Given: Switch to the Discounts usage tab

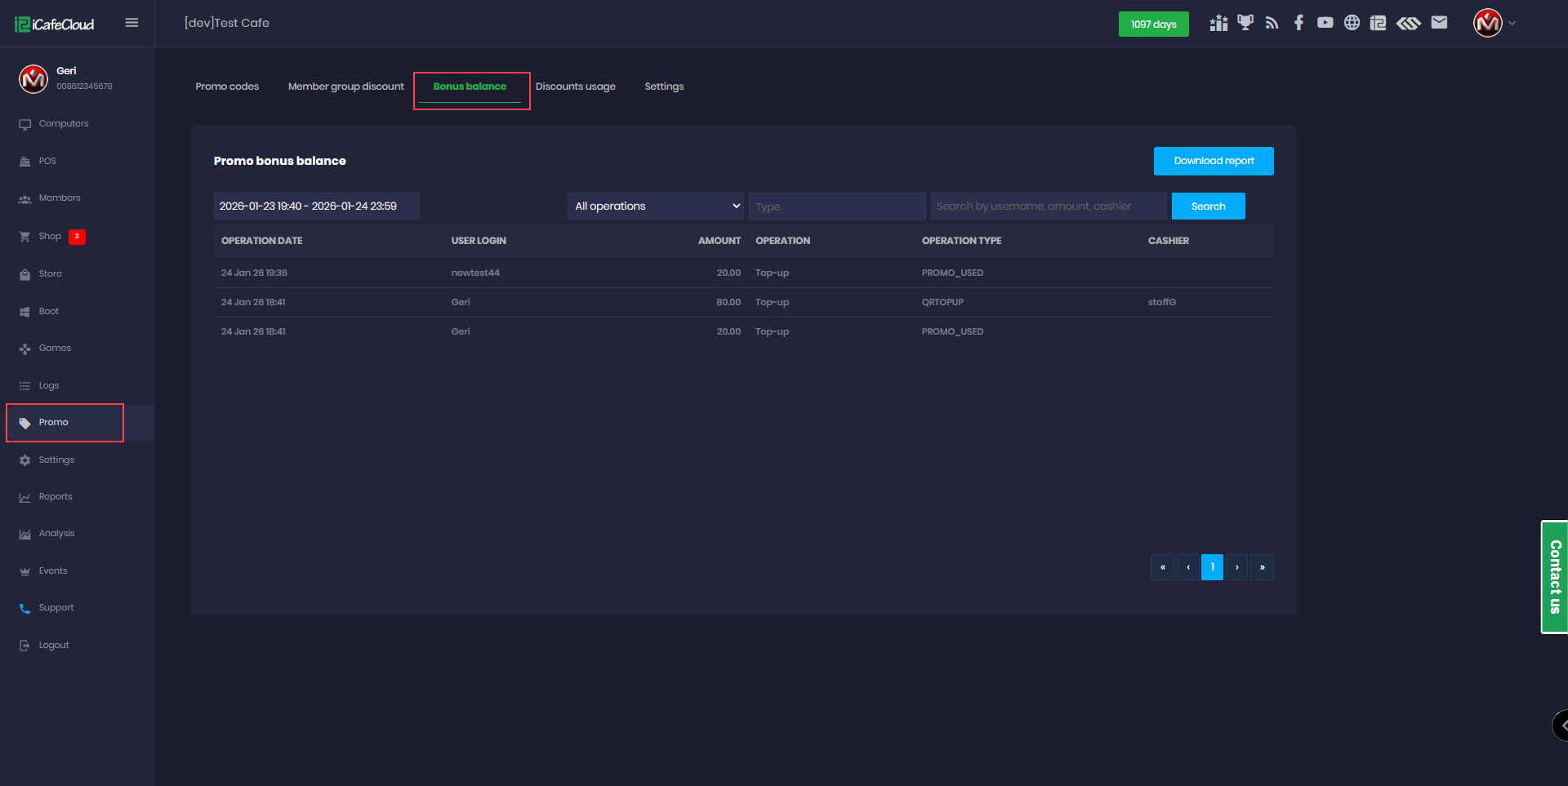Looking at the screenshot, I should coord(575,87).
